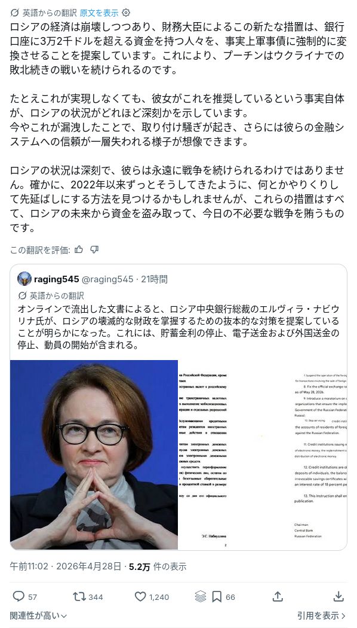Show original text via 原文を表示
Image resolution: width=357 pixels, height=628 pixels.
click(x=99, y=13)
